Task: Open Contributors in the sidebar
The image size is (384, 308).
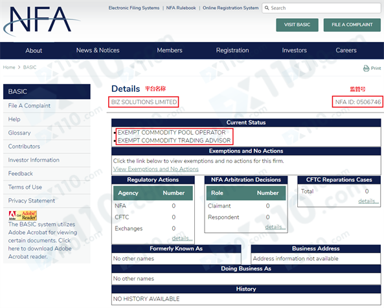Action: 47,146
